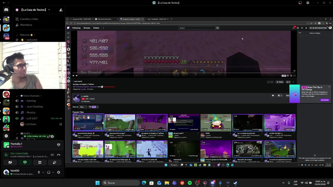The height and width of the screenshot is (187, 333).
Task: Disconnect from voice with the hang-up icon
Action: 59,155
